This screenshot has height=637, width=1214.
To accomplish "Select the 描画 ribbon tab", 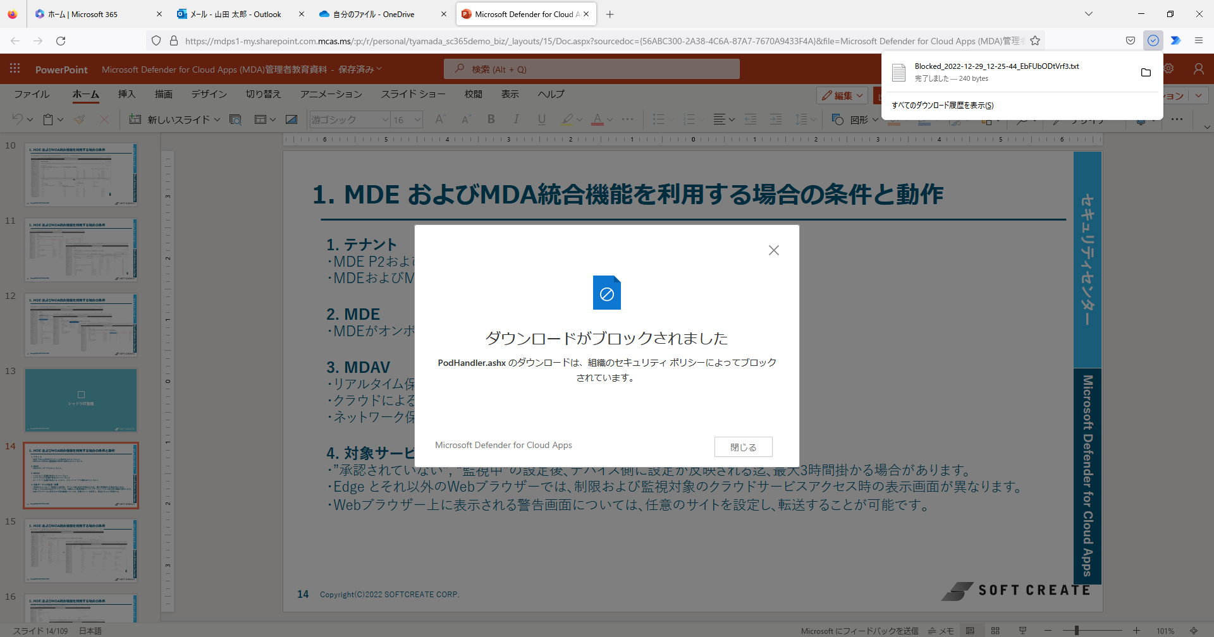I will (164, 94).
